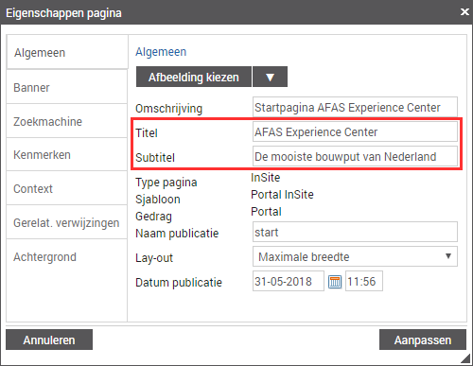Click the Annuleren button

[x=49, y=340]
